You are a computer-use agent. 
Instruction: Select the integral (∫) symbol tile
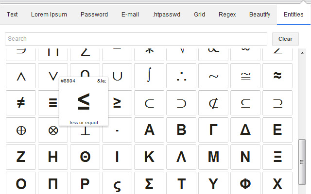click(149, 76)
